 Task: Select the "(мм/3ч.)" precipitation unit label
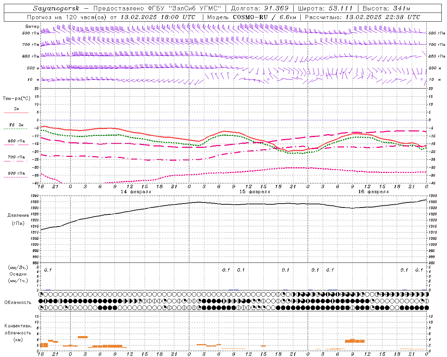[18, 267]
